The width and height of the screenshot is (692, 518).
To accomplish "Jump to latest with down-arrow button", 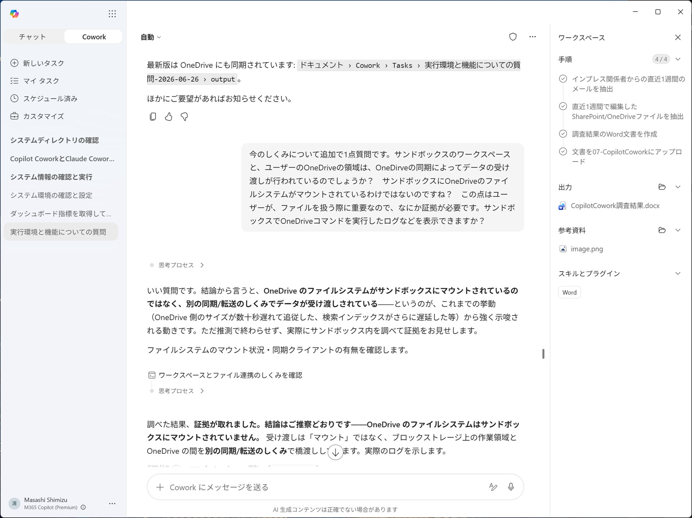I will [335, 452].
